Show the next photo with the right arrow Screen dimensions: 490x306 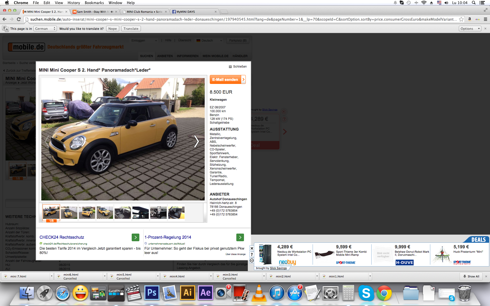pos(196,141)
